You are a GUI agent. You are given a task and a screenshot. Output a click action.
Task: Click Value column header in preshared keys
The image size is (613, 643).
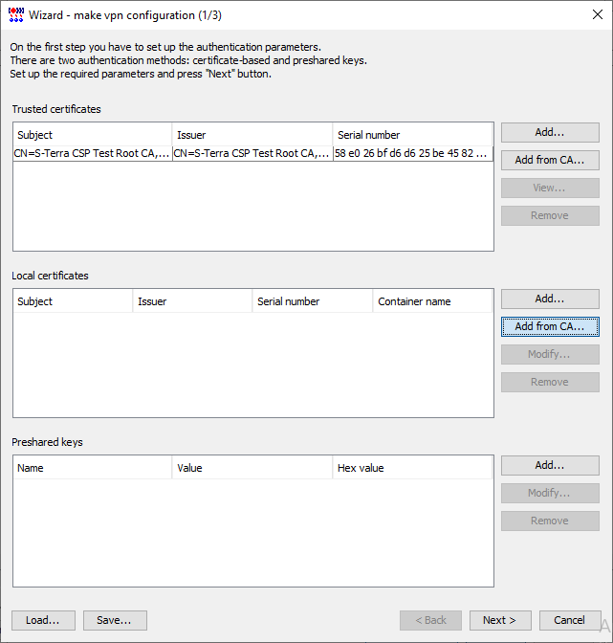pyautogui.click(x=252, y=468)
